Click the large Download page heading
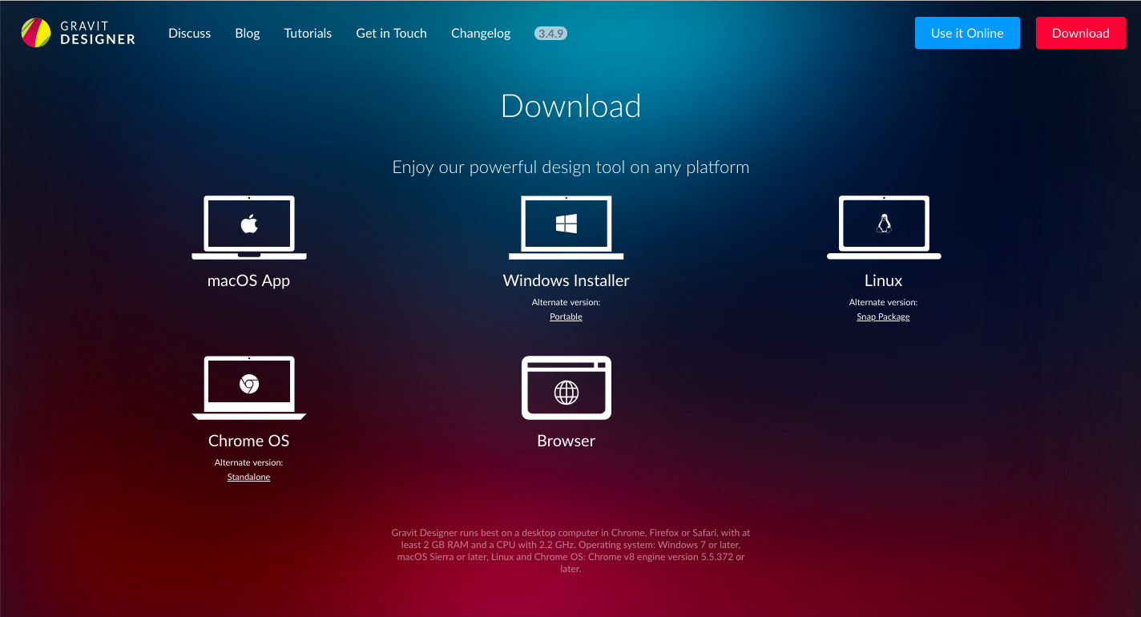 [570, 106]
